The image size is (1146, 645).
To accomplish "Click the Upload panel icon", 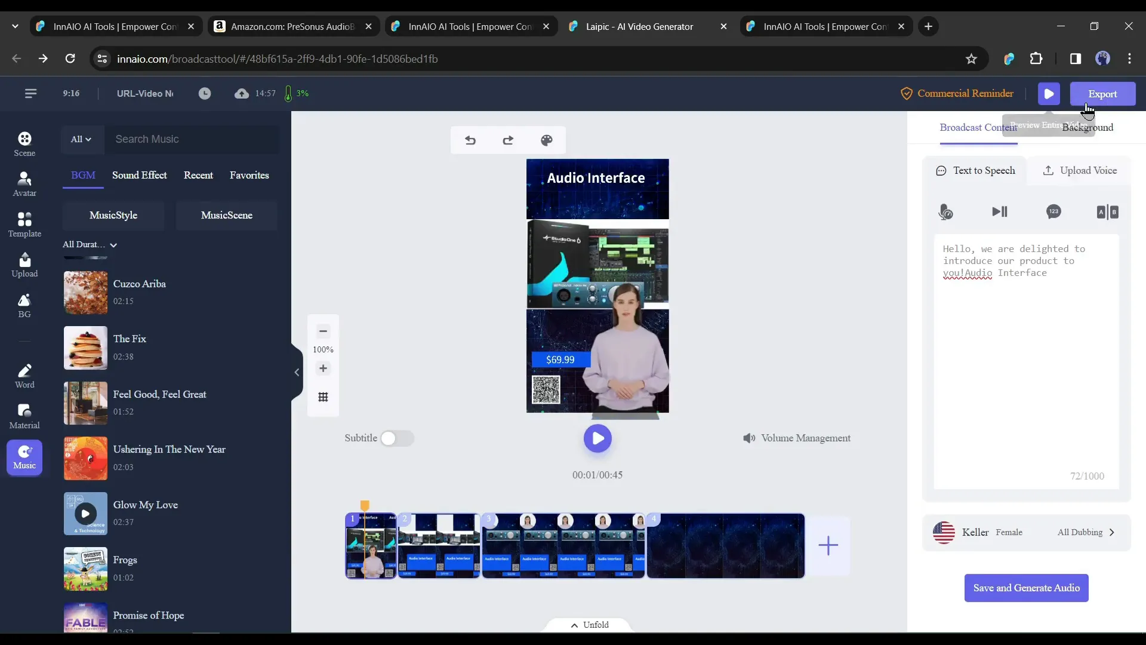I will click(x=24, y=265).
